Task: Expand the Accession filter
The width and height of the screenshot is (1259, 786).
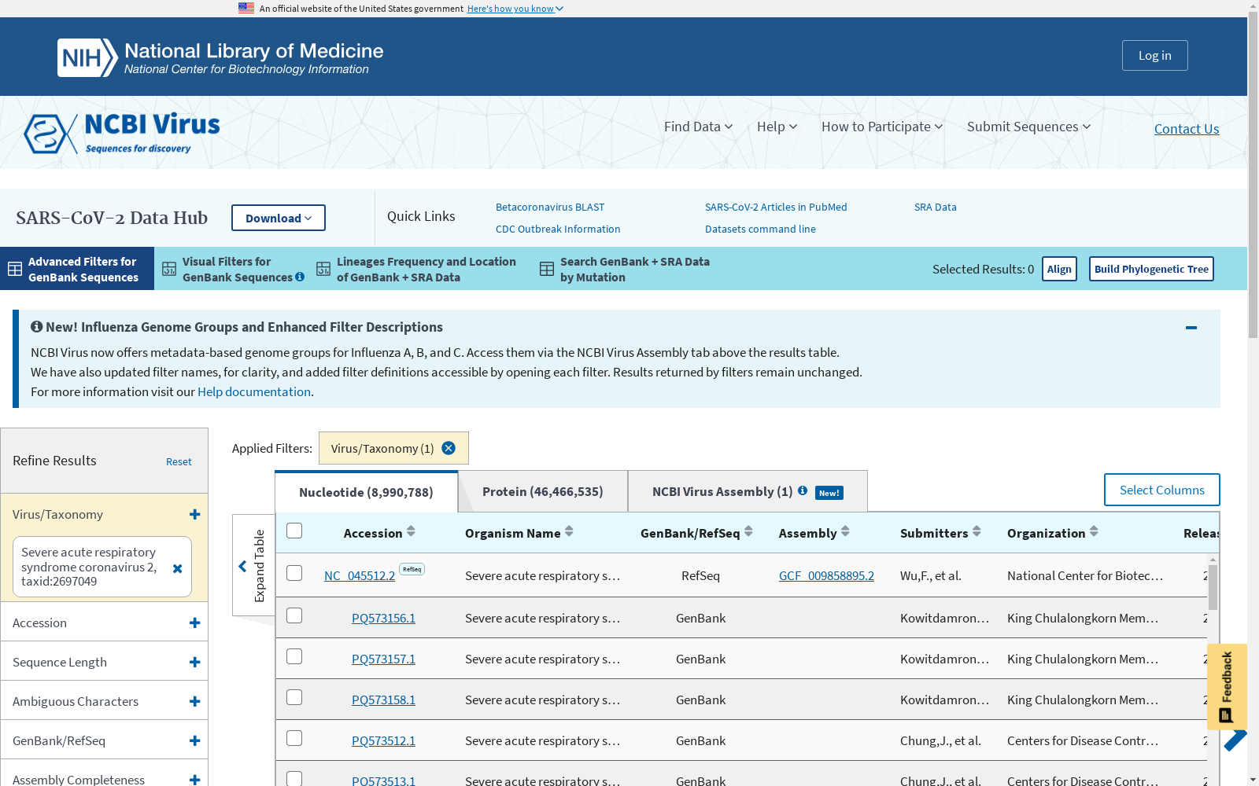Action: coord(194,623)
